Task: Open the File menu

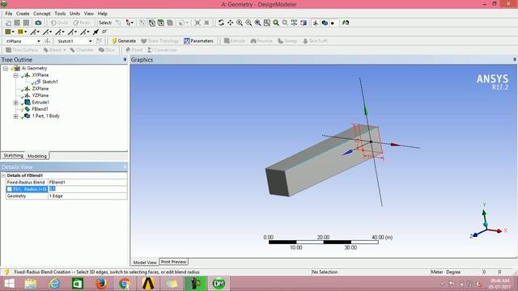Action: 9,14
